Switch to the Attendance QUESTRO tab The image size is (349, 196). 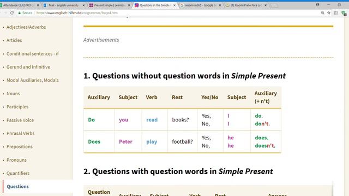pos(19,5)
